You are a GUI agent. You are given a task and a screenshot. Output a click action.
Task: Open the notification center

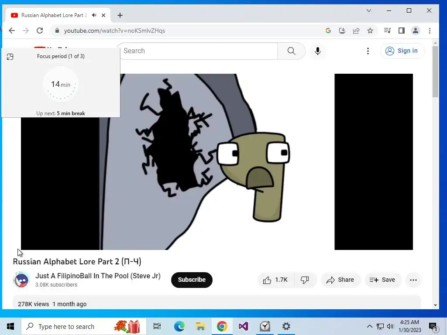[x=433, y=327]
